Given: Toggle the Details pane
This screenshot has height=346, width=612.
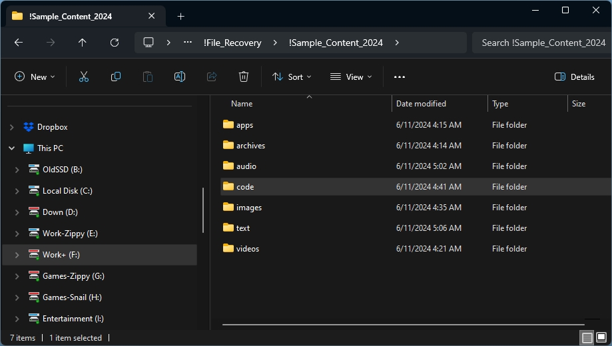Looking at the screenshot, I should click(x=575, y=77).
